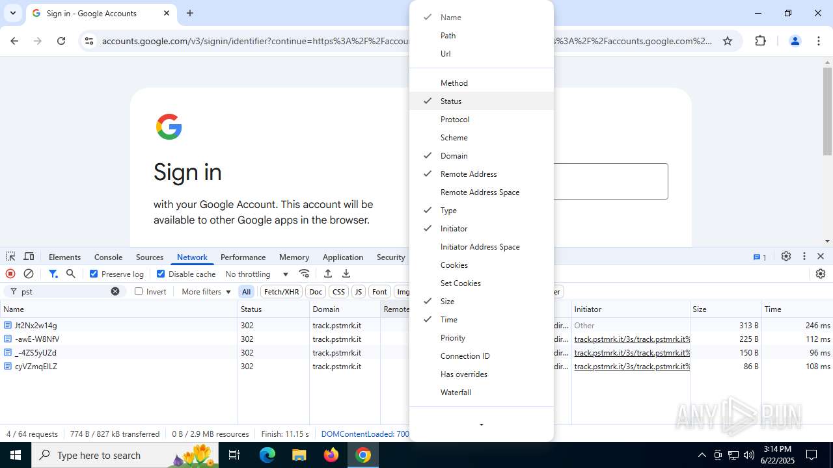Uncheck the Domain column option
Viewport: 833px width, 468px height.
click(x=482, y=156)
